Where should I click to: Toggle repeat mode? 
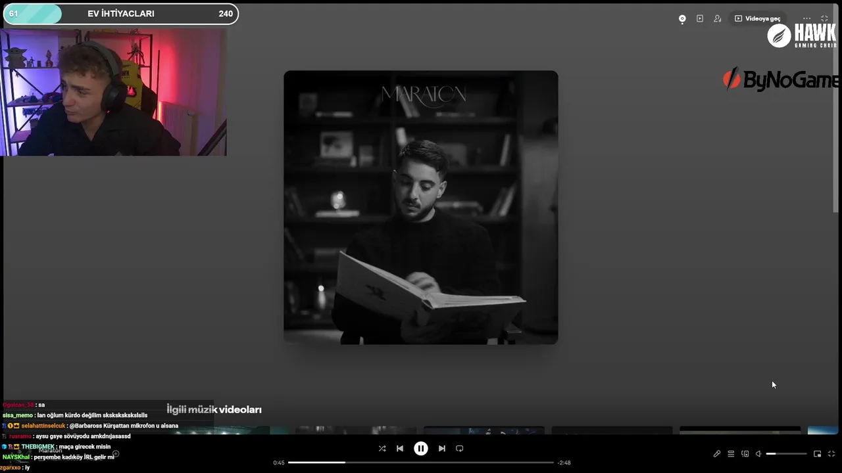[460, 449]
